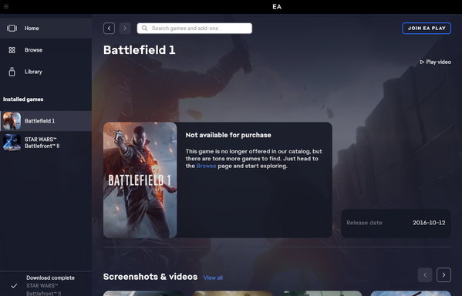Click the Home icon in sidebar
The width and height of the screenshot is (462, 296).
(x=12, y=29)
